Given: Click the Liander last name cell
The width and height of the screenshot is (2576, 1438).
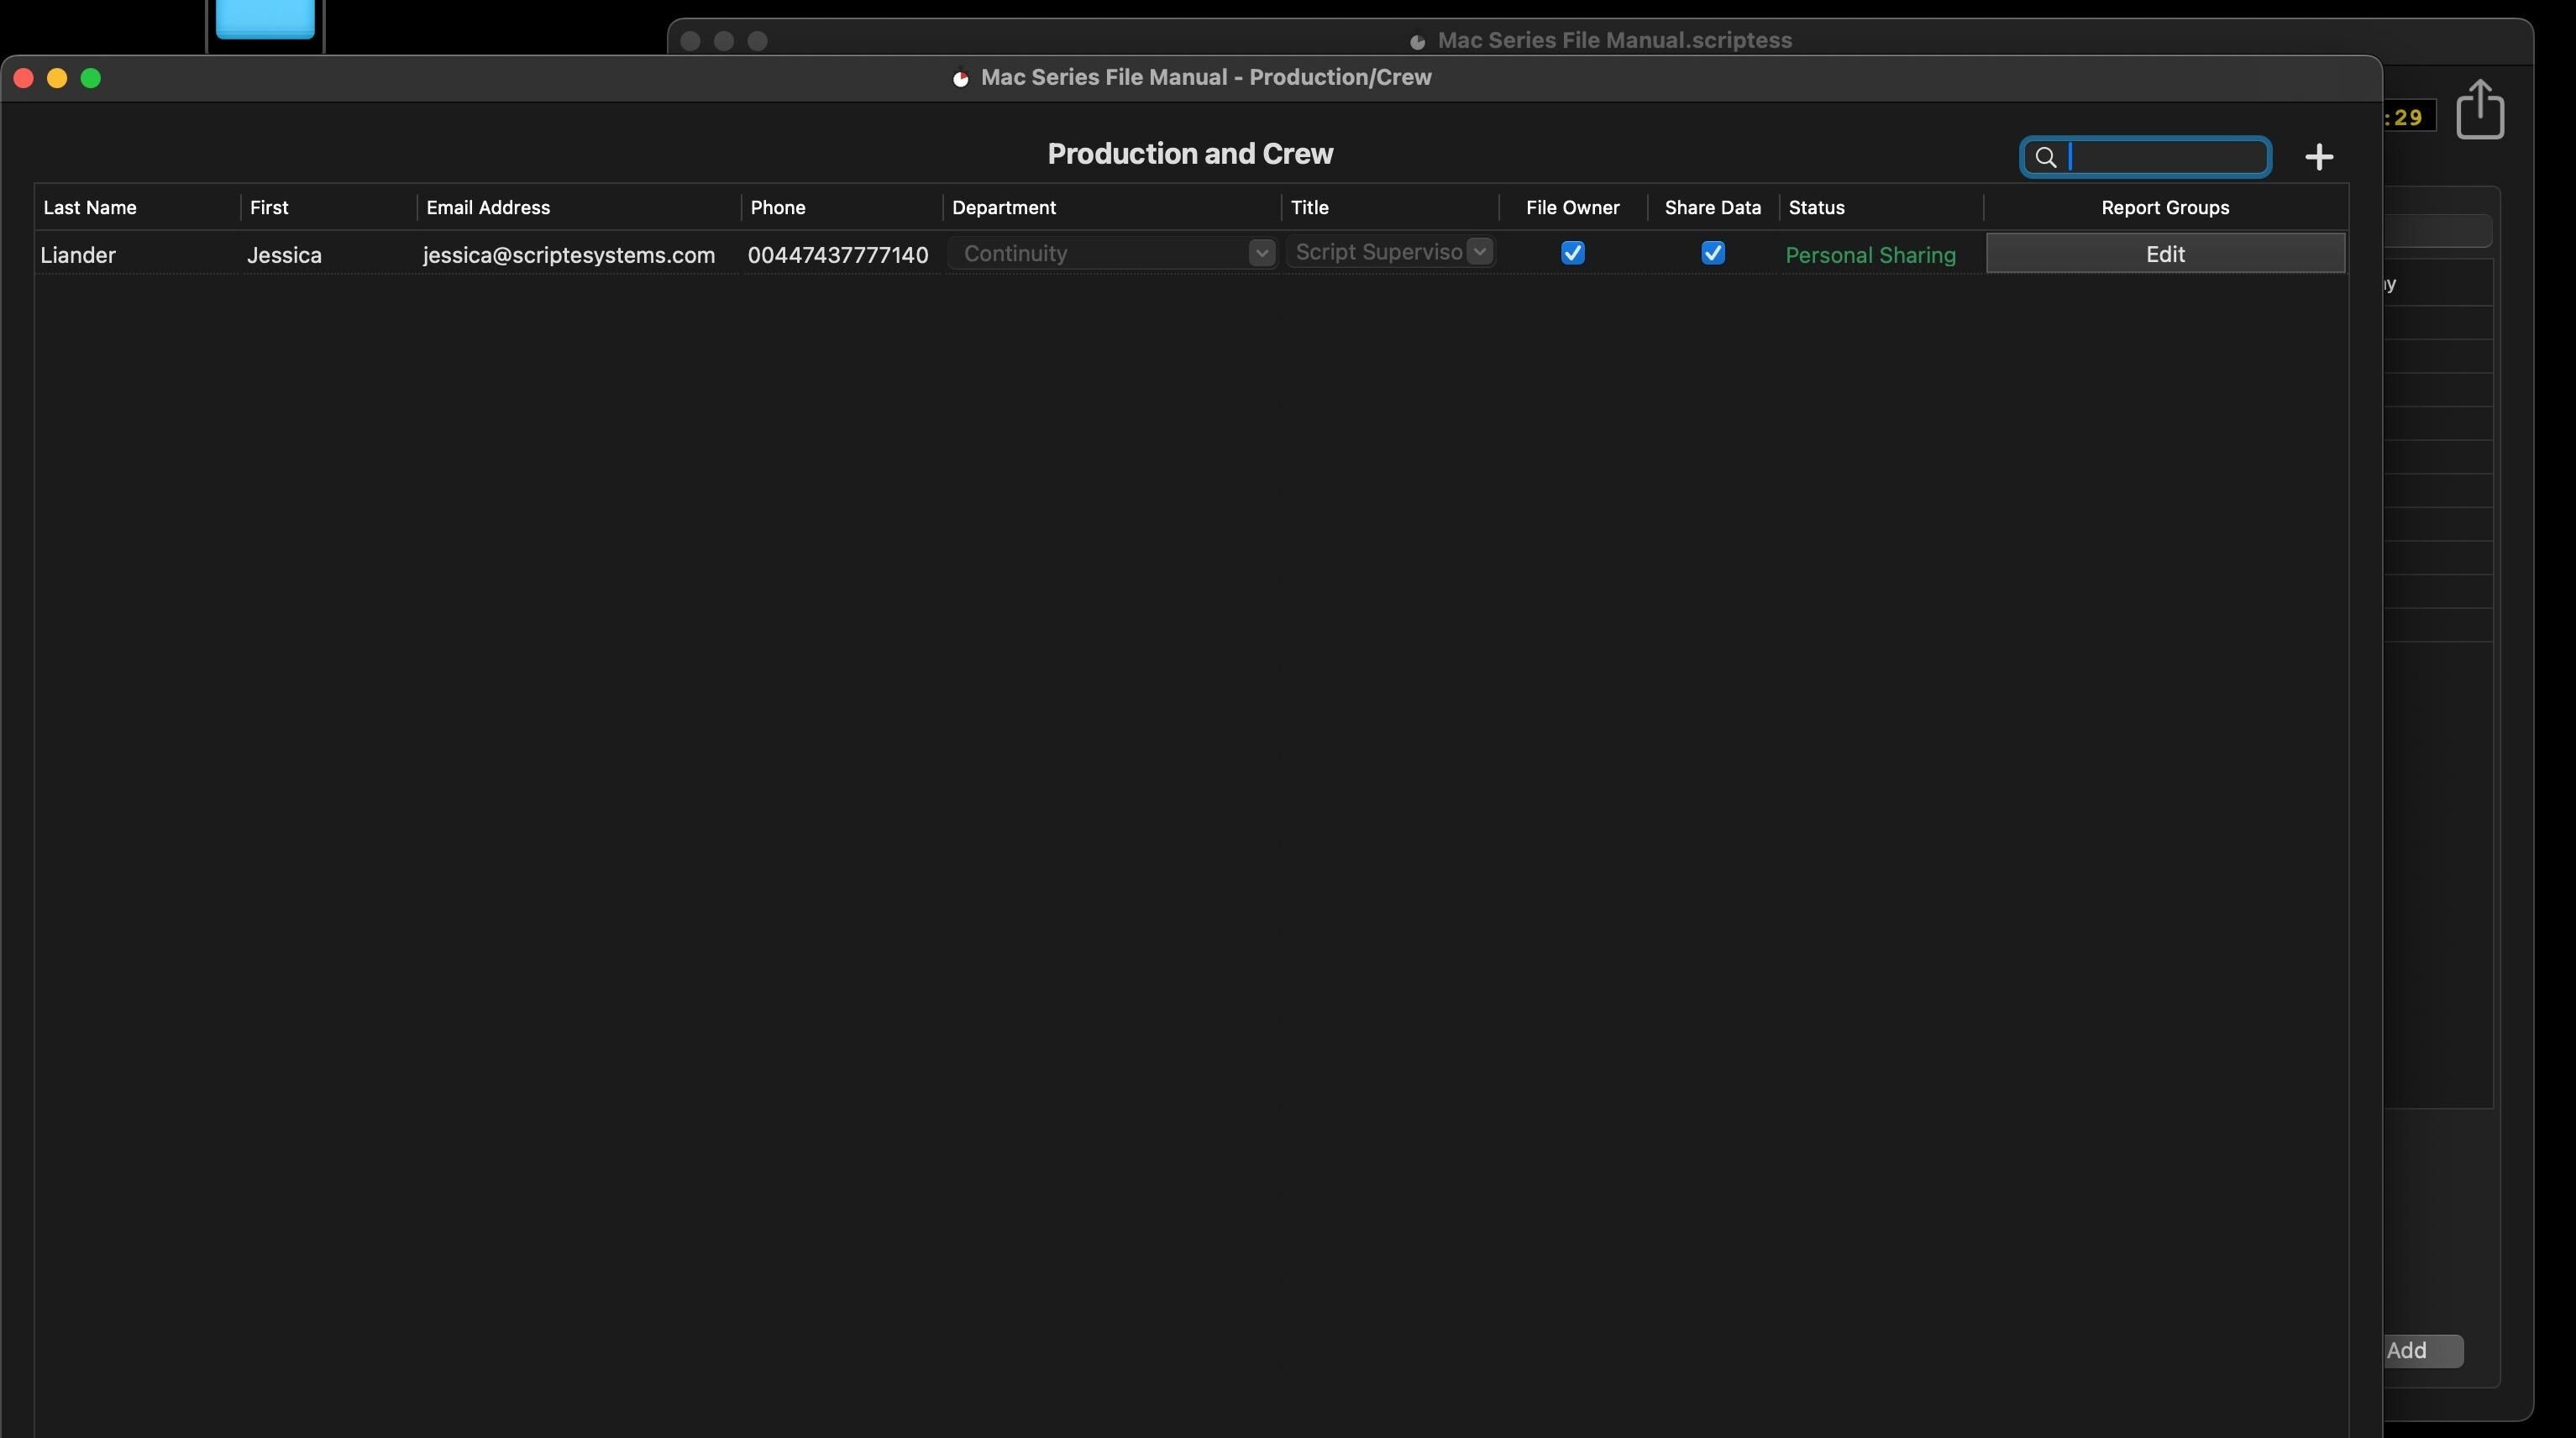Looking at the screenshot, I should coord(78,255).
